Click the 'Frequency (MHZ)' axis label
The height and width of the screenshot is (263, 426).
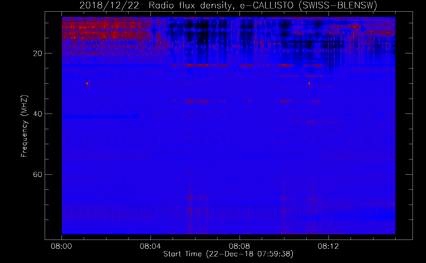tap(24, 126)
